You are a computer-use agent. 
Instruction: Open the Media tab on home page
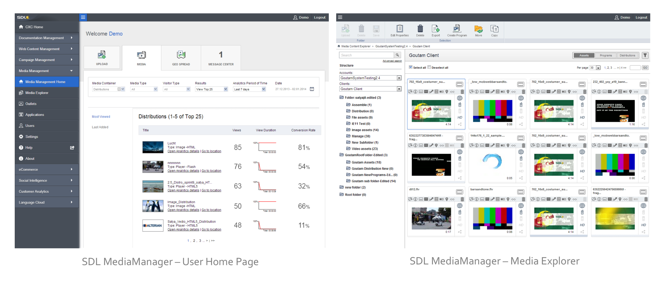pyautogui.click(x=141, y=58)
